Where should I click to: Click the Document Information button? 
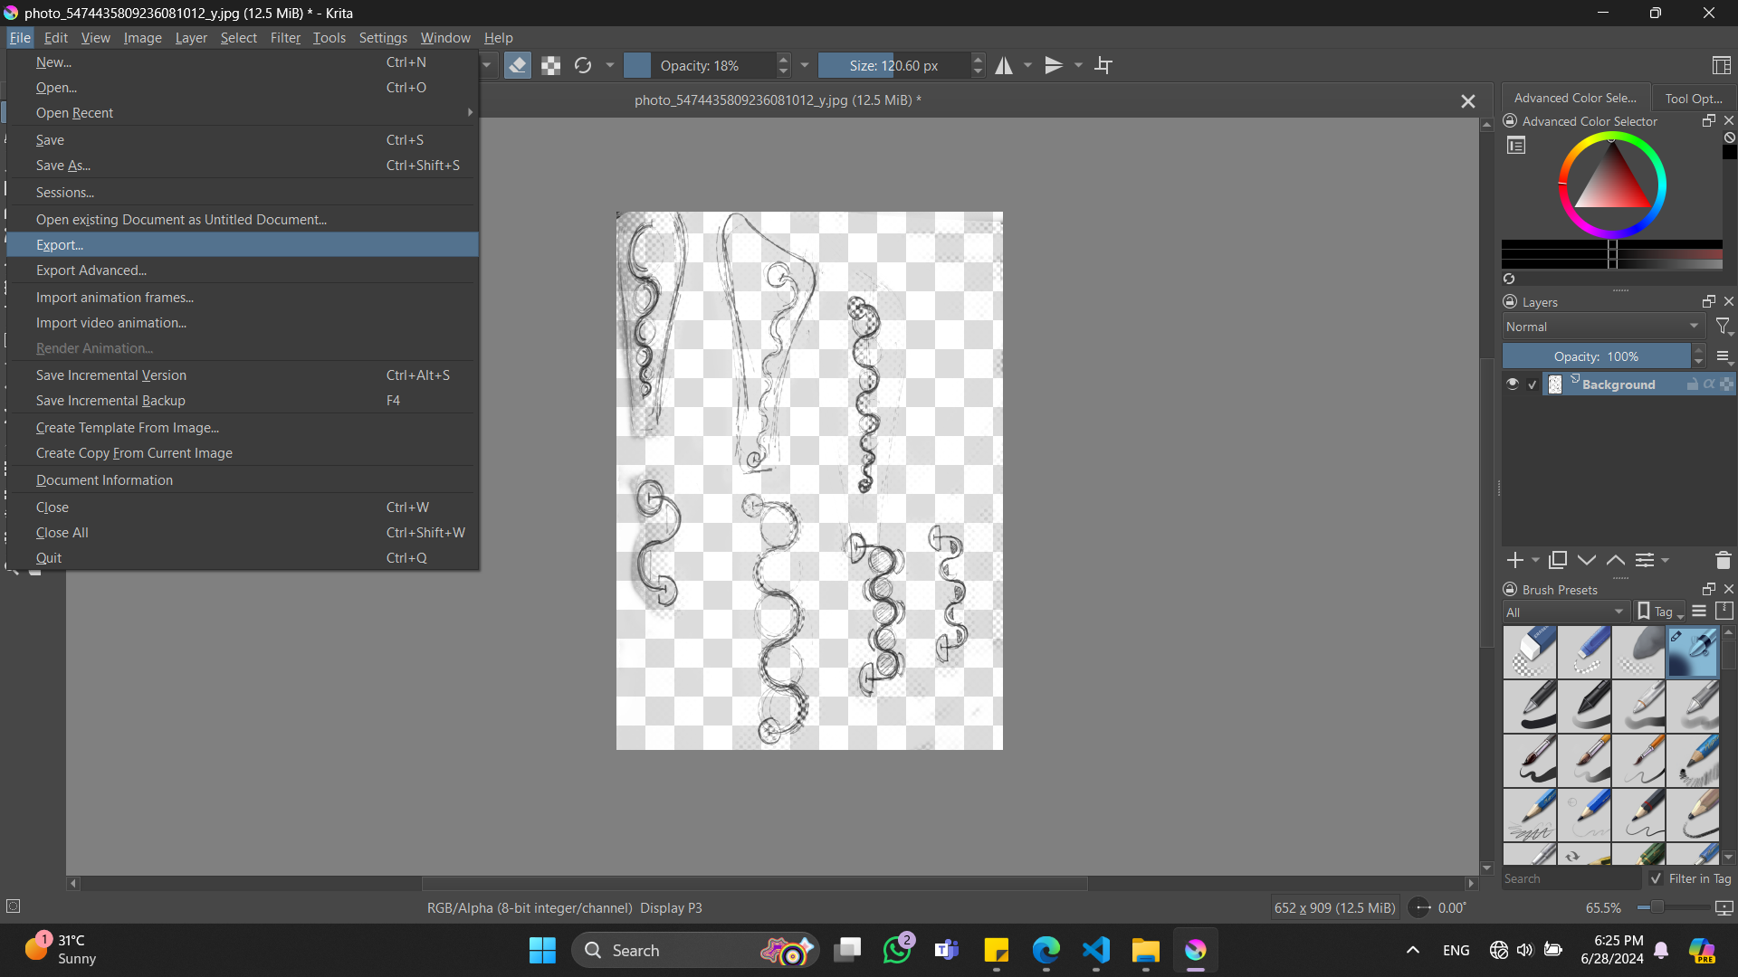pyautogui.click(x=104, y=479)
